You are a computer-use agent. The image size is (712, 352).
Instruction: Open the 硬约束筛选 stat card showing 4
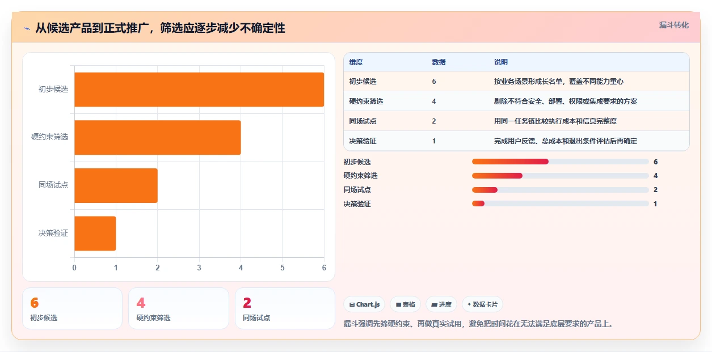click(179, 308)
